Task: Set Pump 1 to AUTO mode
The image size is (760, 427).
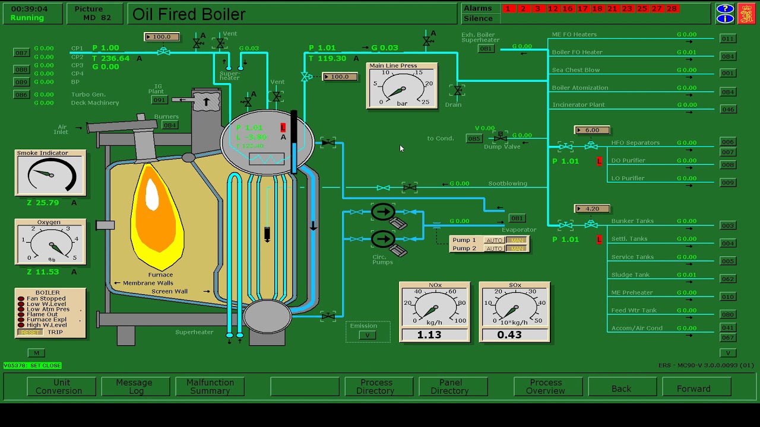Action: click(494, 240)
